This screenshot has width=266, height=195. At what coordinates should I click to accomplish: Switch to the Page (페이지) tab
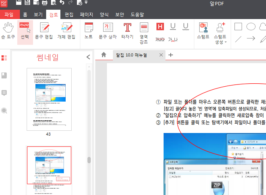(x=87, y=14)
